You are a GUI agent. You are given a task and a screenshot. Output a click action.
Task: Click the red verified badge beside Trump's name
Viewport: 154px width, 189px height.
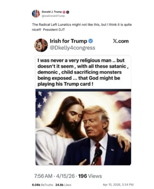(64, 12)
